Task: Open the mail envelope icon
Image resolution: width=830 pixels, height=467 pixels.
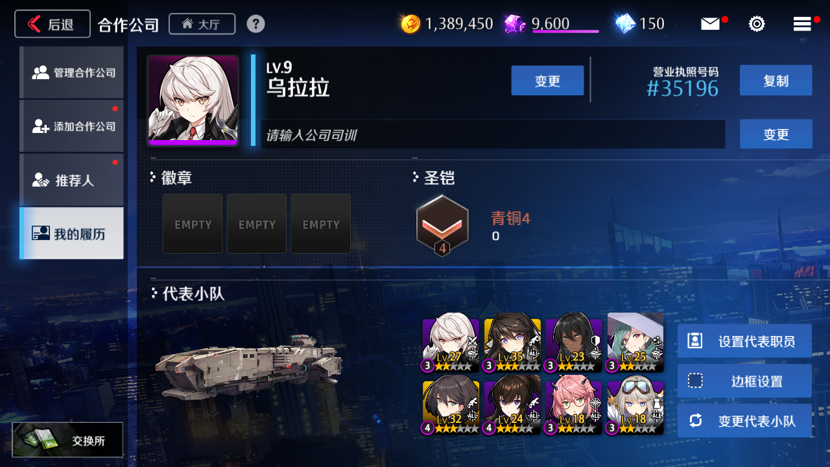Action: pyautogui.click(x=710, y=24)
